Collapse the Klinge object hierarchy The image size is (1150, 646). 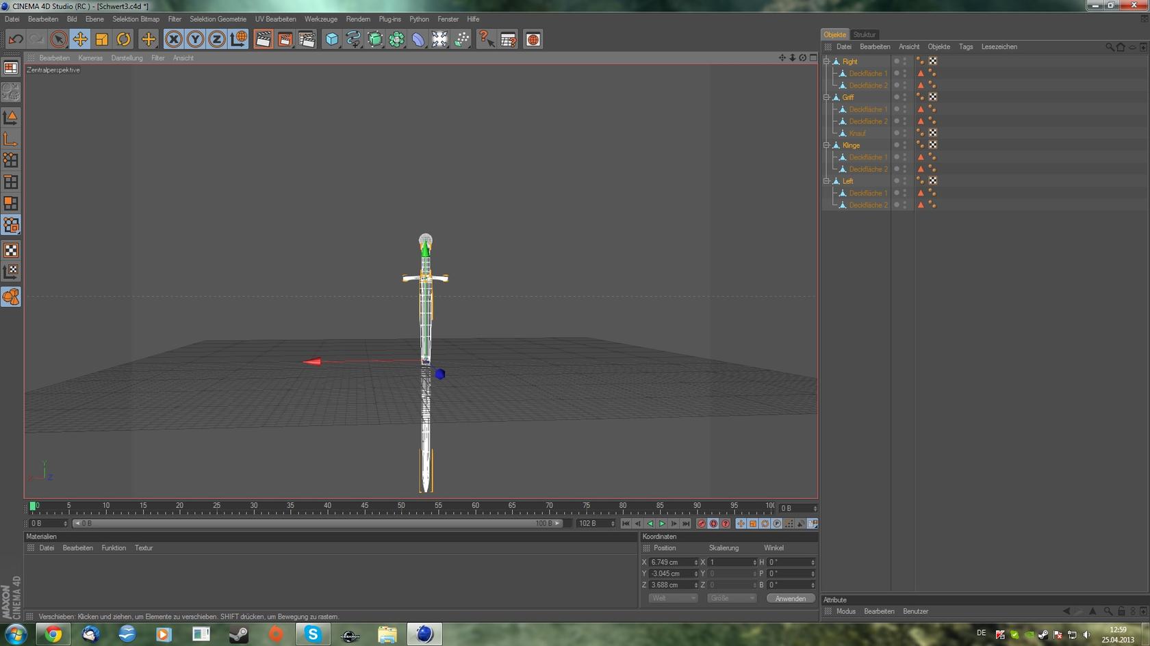click(826, 145)
